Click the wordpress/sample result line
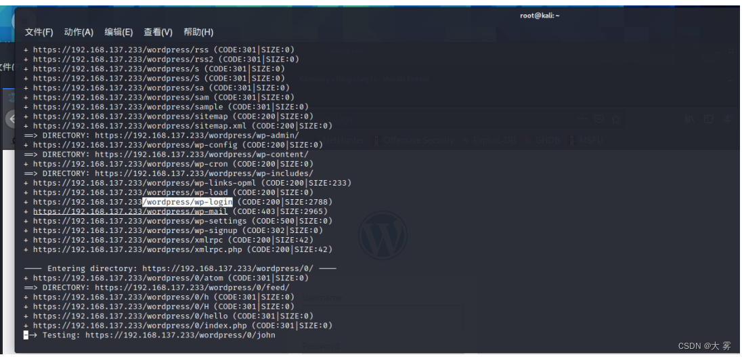The image size is (742, 357). point(166,106)
